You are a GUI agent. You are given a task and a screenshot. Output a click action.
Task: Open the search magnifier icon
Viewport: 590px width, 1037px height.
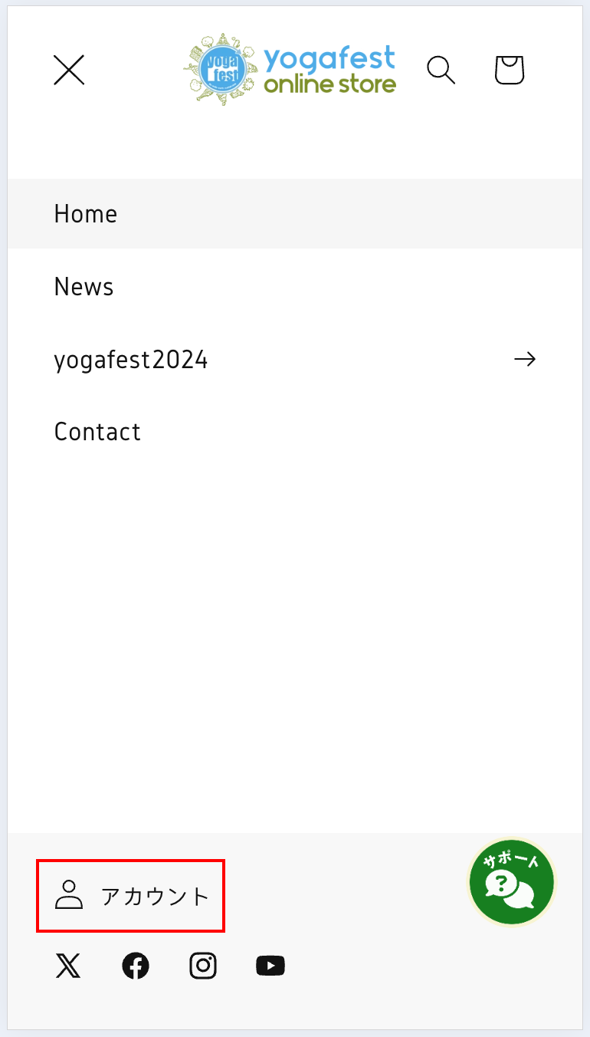441,70
